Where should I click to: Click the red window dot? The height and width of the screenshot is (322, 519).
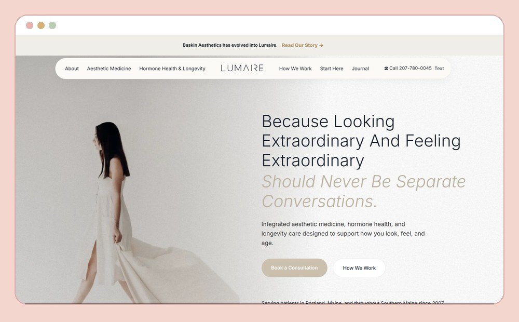(30, 25)
